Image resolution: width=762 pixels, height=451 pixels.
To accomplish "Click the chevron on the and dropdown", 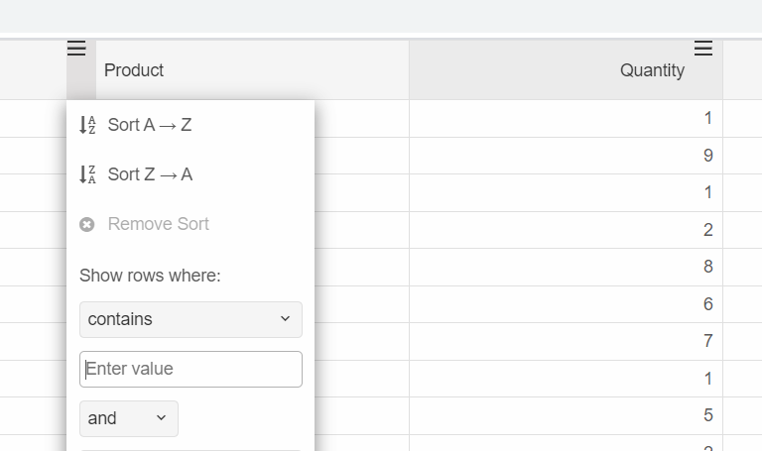I will pyautogui.click(x=161, y=418).
